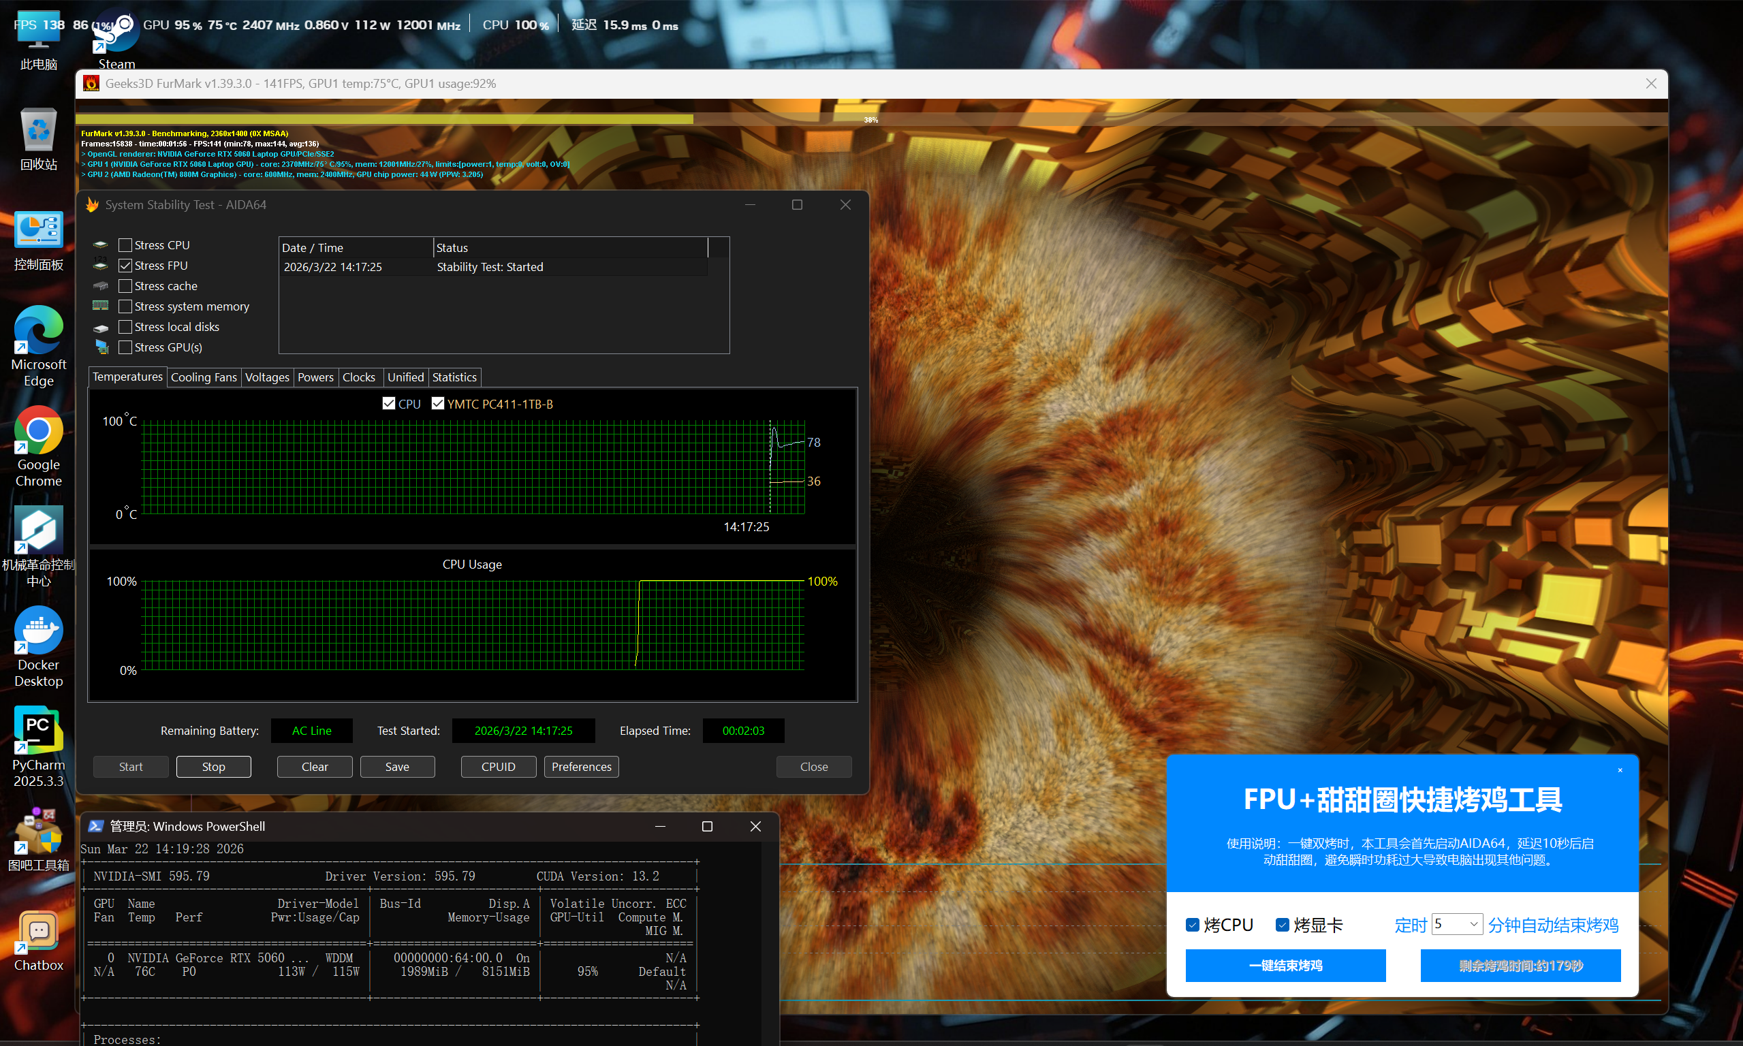
Task: Switch to the Cooling Fans tab
Action: 204,378
